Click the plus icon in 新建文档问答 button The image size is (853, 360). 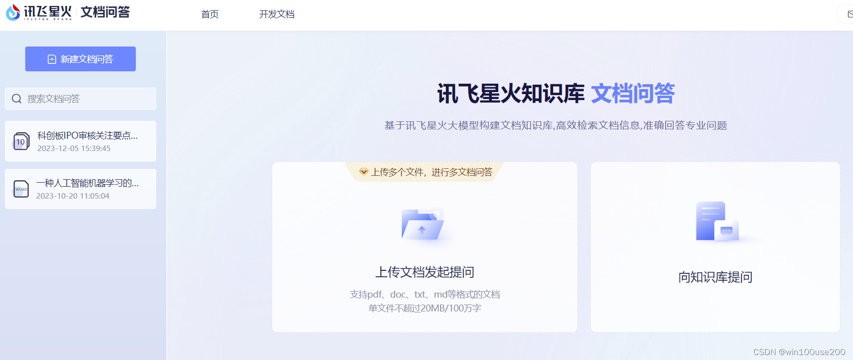[52, 59]
